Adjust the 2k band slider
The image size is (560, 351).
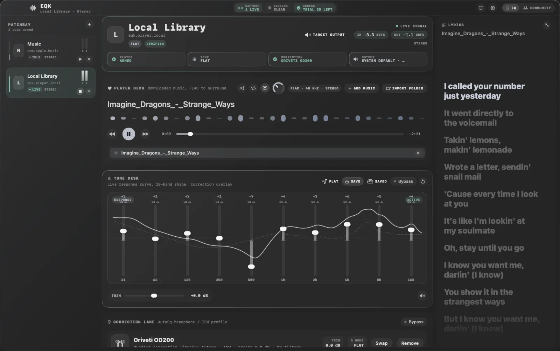315,232
